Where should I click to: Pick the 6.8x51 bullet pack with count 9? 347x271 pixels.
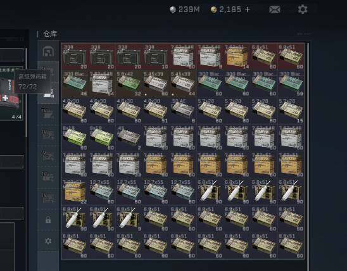pyautogui.click(x=129, y=218)
